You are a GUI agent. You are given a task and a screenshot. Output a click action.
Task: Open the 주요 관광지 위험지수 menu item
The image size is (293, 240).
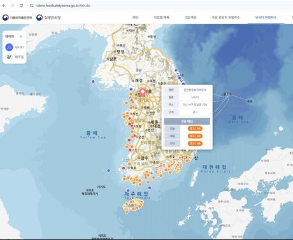tap(225, 17)
